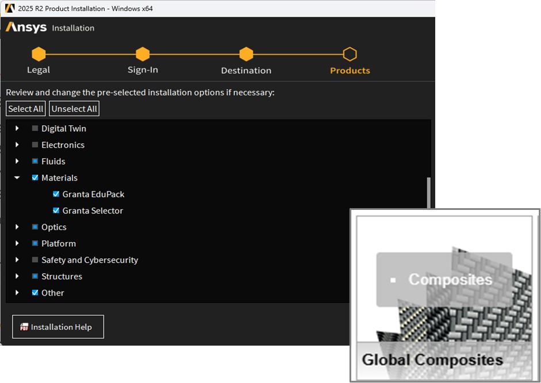This screenshot has width=541, height=383.
Task: Click the Destination step hexagon icon
Action: [246, 55]
